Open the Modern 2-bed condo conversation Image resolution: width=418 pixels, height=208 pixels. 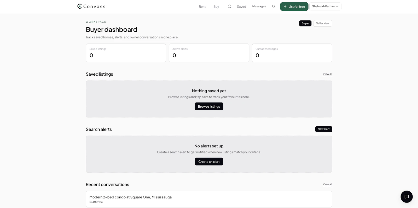pos(209,199)
